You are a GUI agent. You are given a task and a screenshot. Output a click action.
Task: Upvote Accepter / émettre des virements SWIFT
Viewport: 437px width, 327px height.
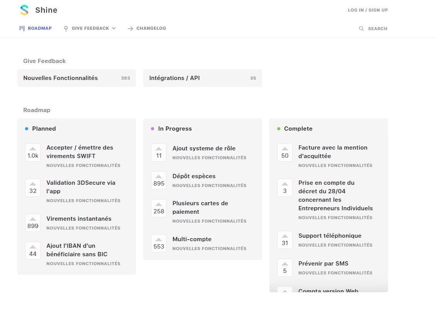click(x=33, y=152)
